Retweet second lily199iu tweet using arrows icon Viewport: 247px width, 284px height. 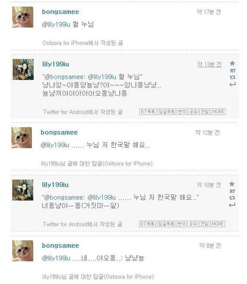click(x=232, y=198)
